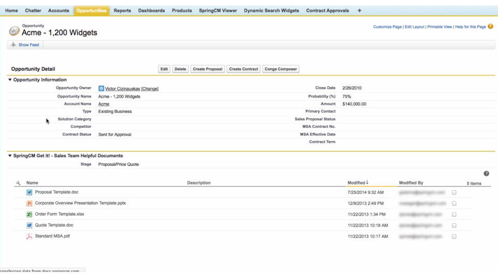Sort documents by the Modified By column header
The height and width of the screenshot is (280, 498).
[x=411, y=183]
